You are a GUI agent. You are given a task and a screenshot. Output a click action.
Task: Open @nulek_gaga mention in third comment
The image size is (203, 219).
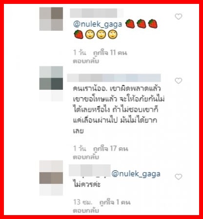pyautogui.click(x=136, y=174)
